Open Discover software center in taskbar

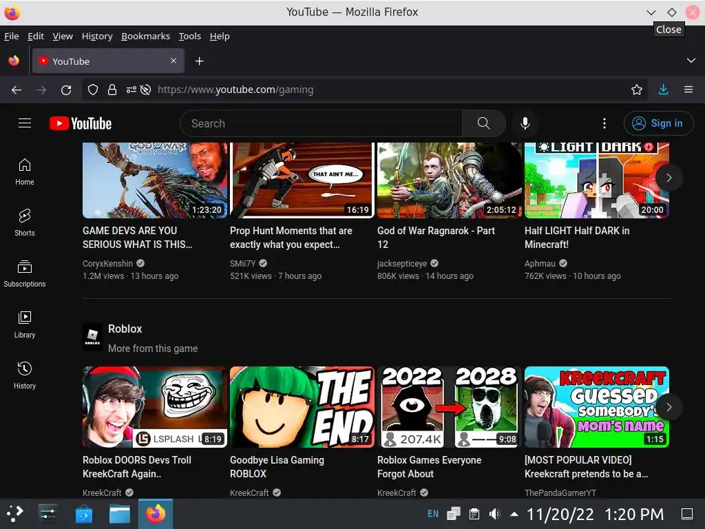(83, 513)
